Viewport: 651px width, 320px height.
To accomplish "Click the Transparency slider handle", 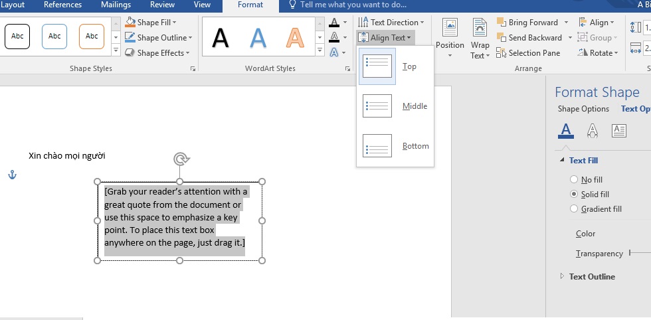I will 630,253.
